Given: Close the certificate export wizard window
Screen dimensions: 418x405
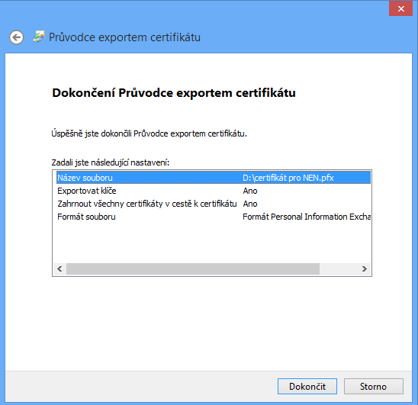Looking at the screenshot, I should (x=400, y=9).
